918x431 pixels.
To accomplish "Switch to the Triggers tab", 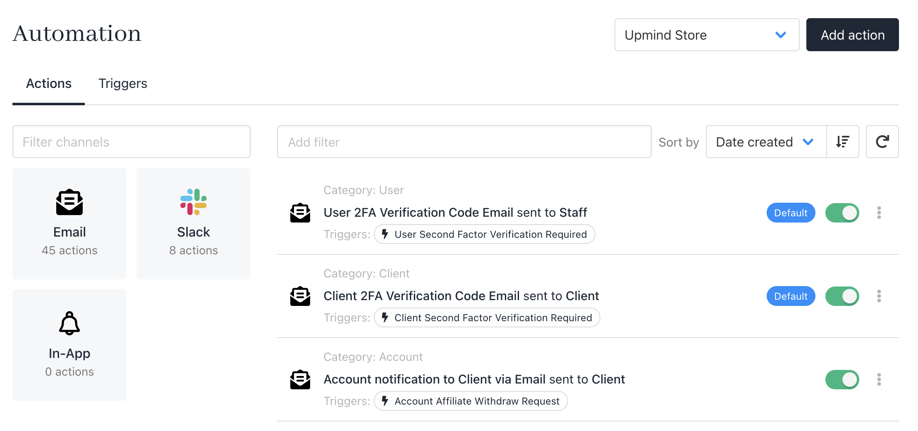I will (123, 83).
